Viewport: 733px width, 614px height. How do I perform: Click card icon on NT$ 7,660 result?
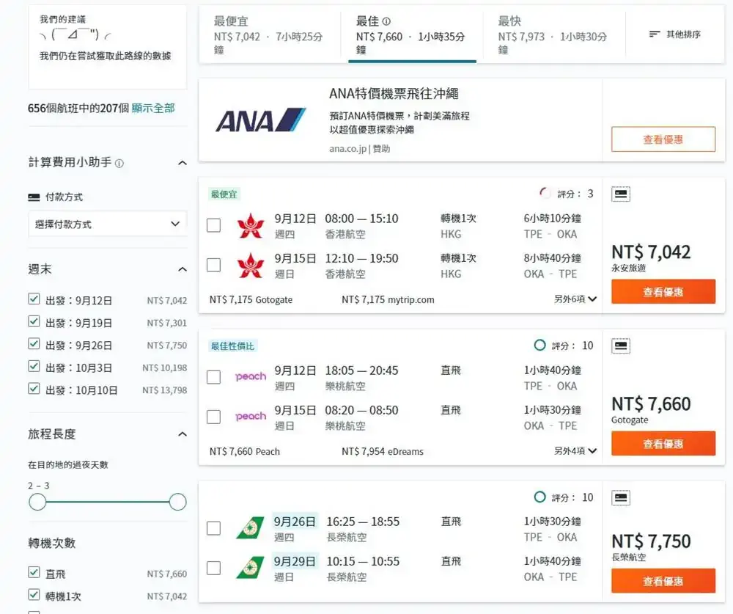point(621,346)
